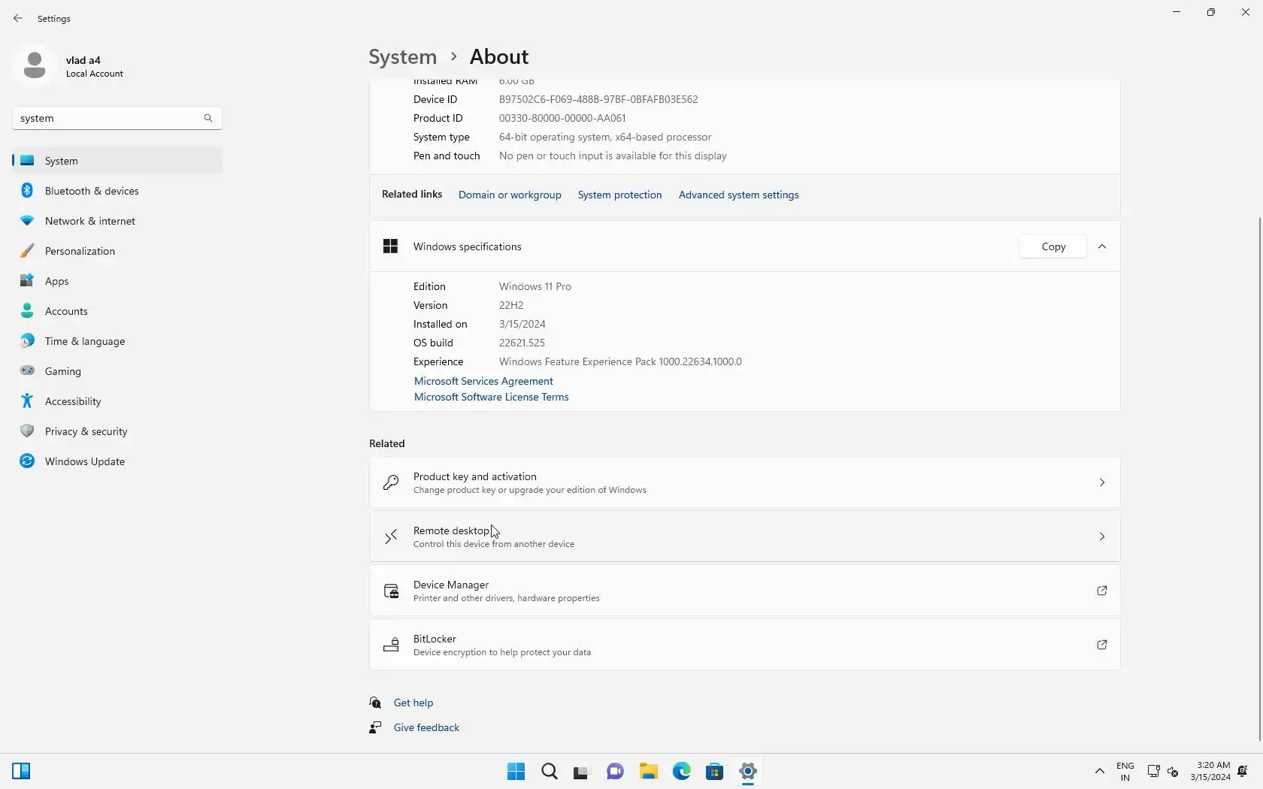Switch the ENG IN input language
This screenshot has height=789, width=1263.
coord(1125,772)
